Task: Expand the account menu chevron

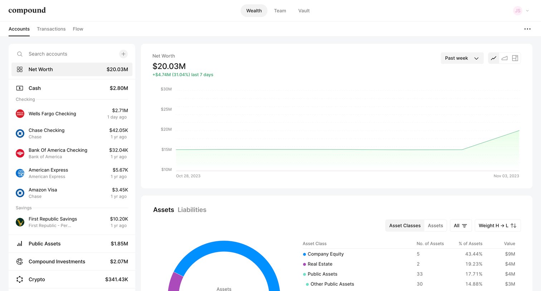Action: pos(527,11)
